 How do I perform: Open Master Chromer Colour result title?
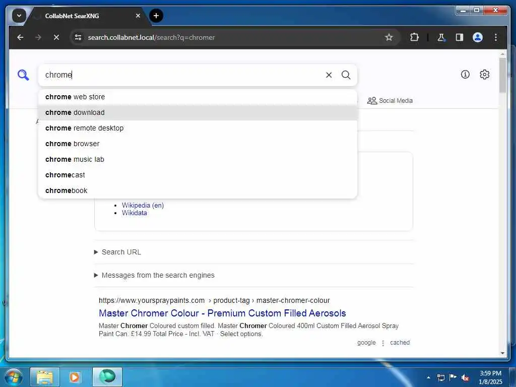[222, 313]
